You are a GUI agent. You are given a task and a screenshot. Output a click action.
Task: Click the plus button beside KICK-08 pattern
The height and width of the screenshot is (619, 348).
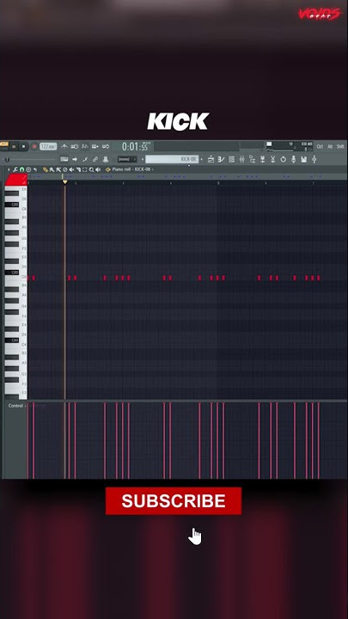(201, 159)
